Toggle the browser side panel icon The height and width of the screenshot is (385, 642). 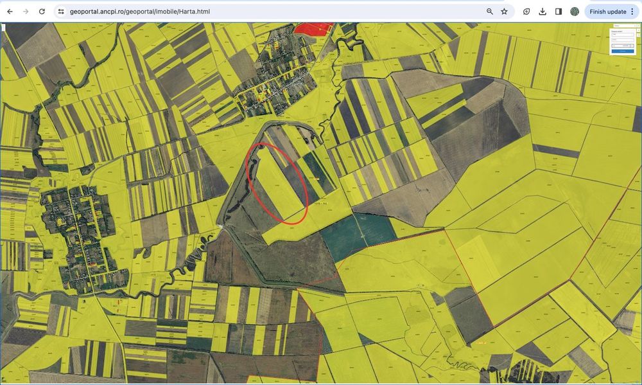pos(559,12)
